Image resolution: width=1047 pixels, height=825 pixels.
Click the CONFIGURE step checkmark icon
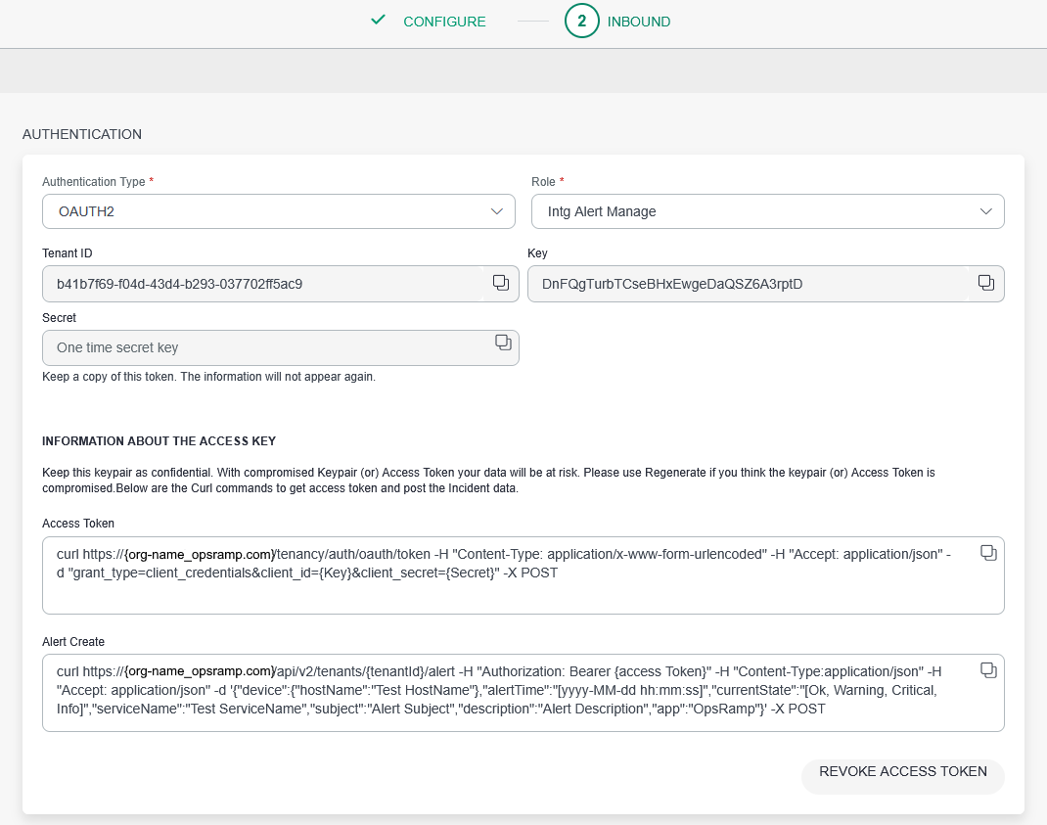[378, 20]
